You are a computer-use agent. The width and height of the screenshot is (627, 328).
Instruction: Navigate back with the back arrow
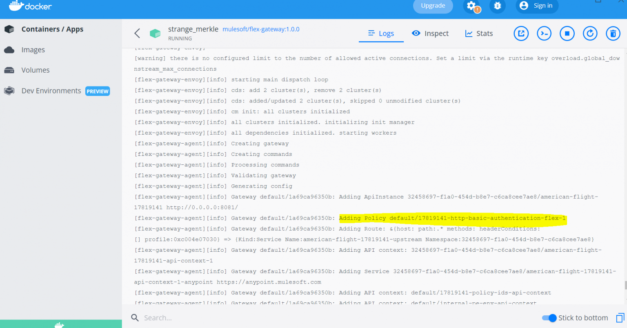(x=137, y=33)
